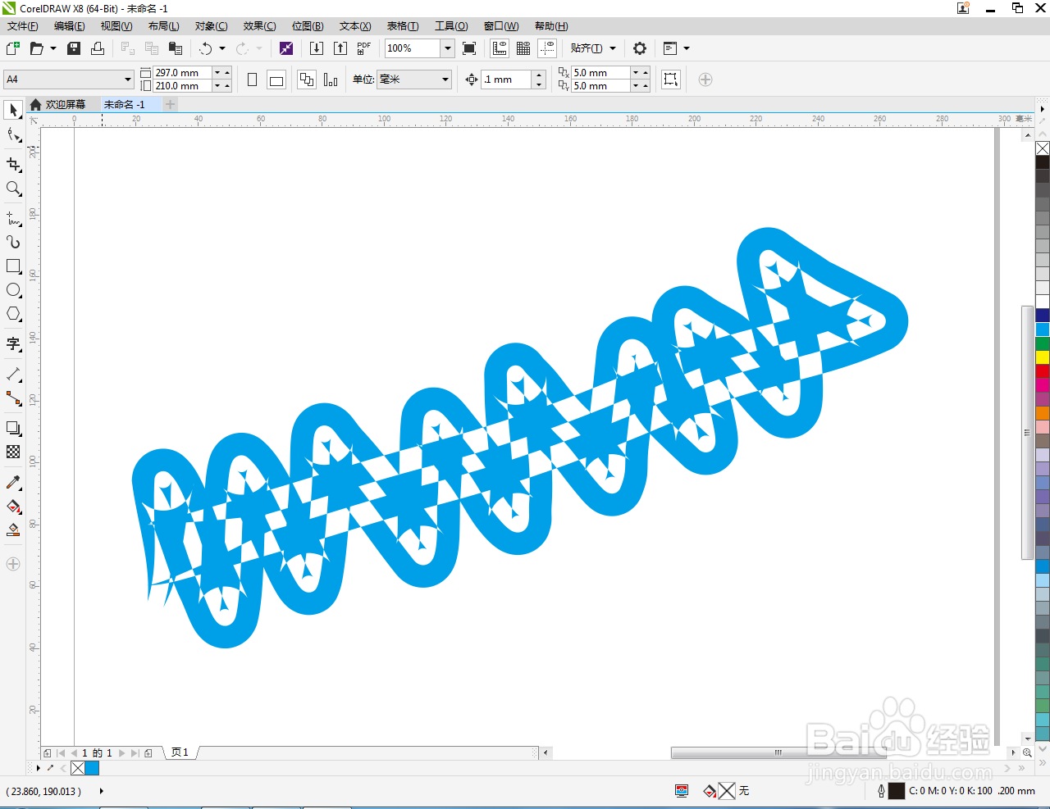
Task: Toggle Treat as filled button
Action: 671,80
